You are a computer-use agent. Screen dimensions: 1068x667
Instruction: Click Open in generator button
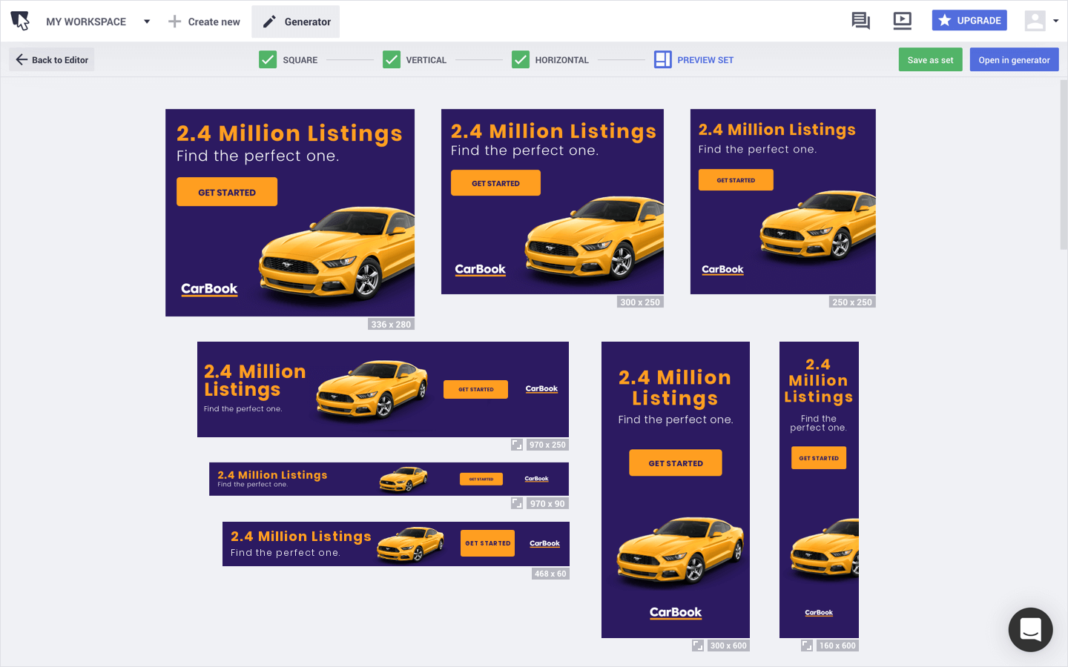point(1014,60)
